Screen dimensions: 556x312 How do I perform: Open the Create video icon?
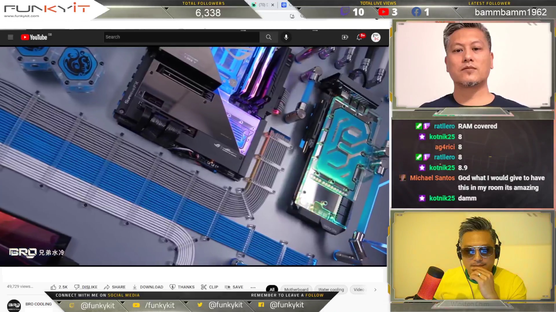(x=345, y=37)
